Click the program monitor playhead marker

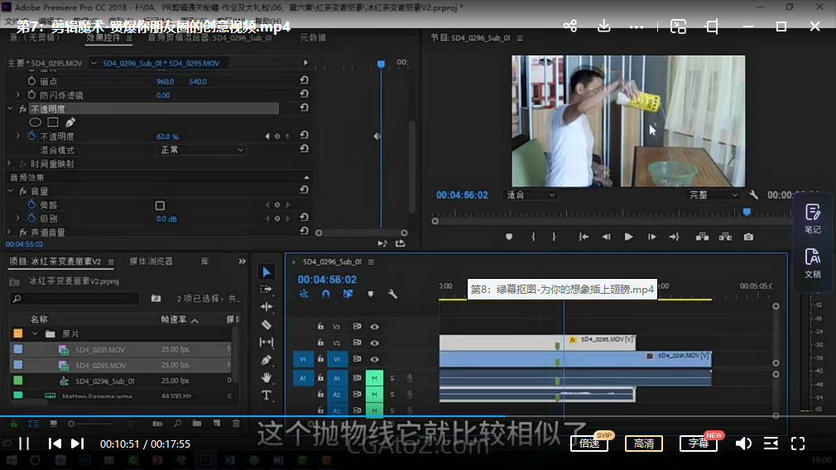[746, 212]
